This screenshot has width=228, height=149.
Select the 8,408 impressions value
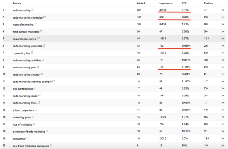pos(163,24)
